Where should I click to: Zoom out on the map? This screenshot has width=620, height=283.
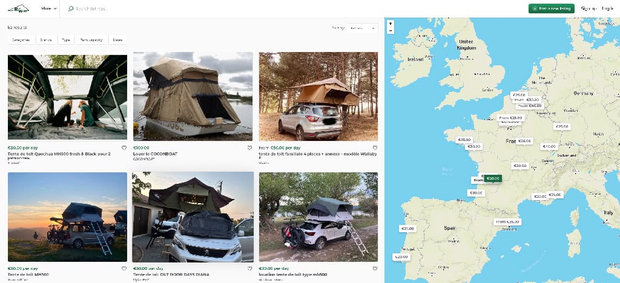pos(391,30)
